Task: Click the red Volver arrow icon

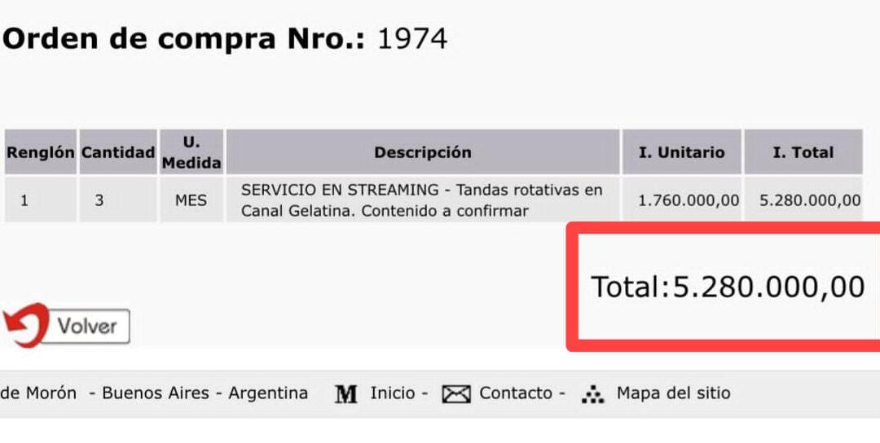Action: (x=23, y=326)
